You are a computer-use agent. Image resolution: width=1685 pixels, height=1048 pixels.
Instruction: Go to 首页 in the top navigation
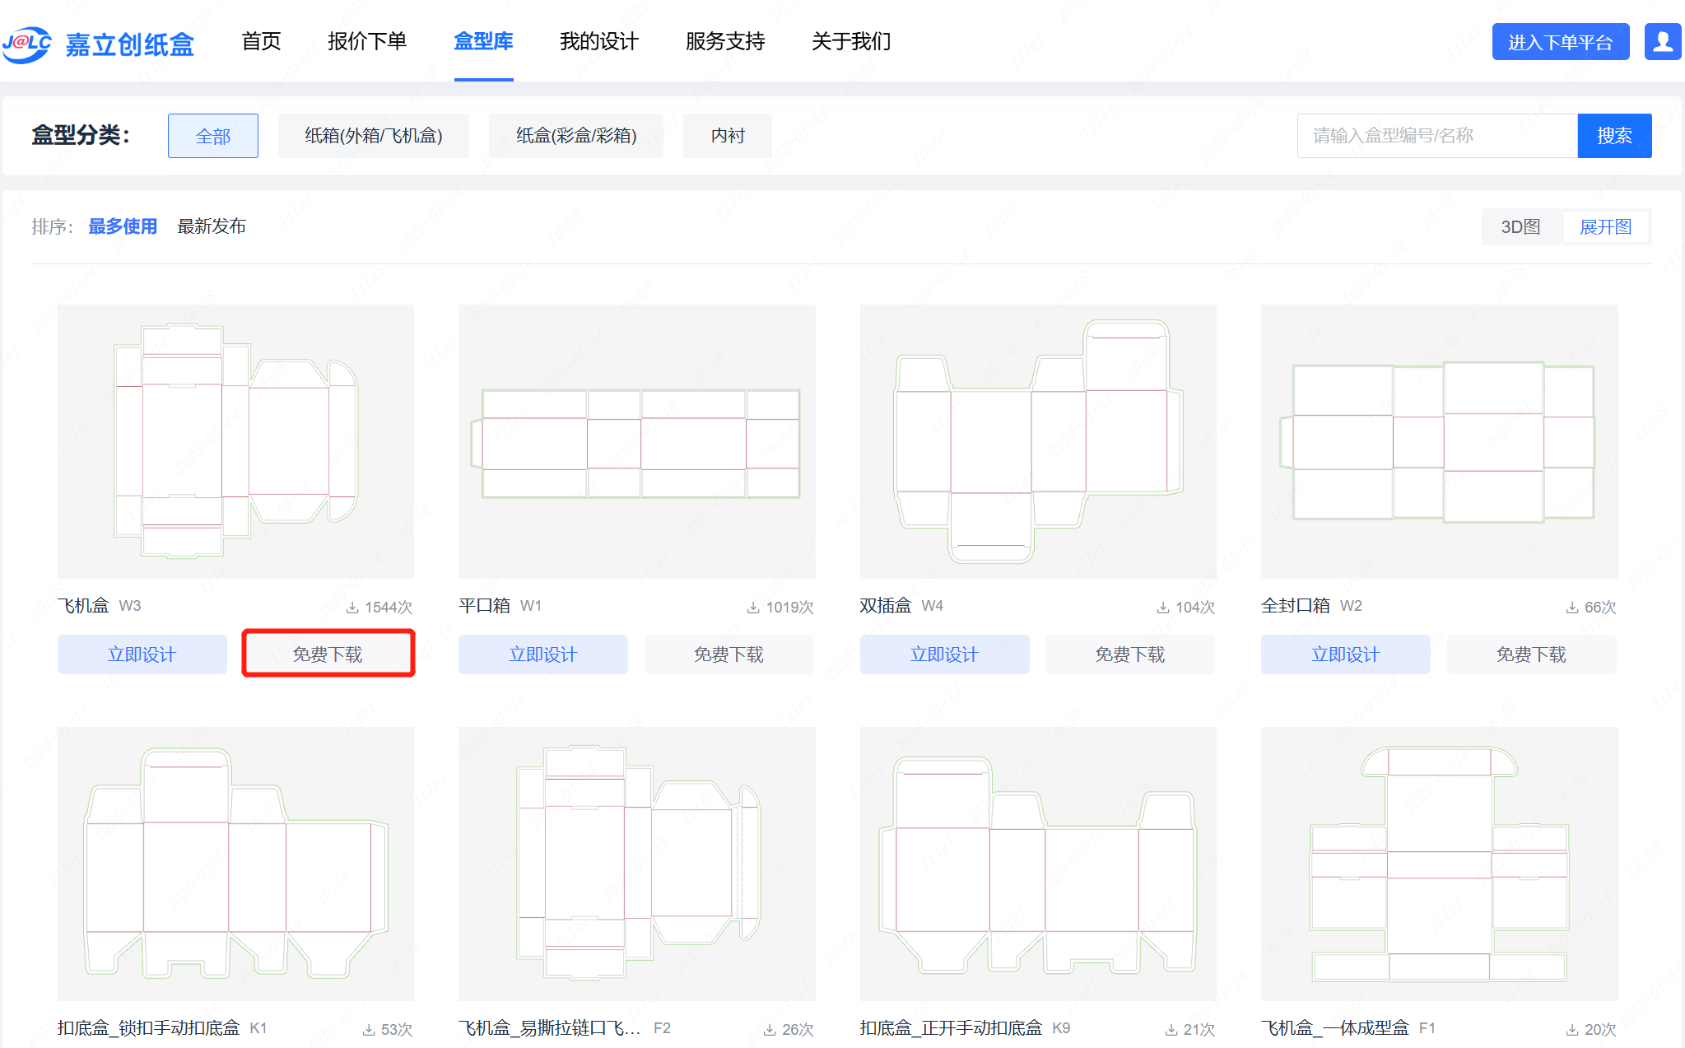261,41
